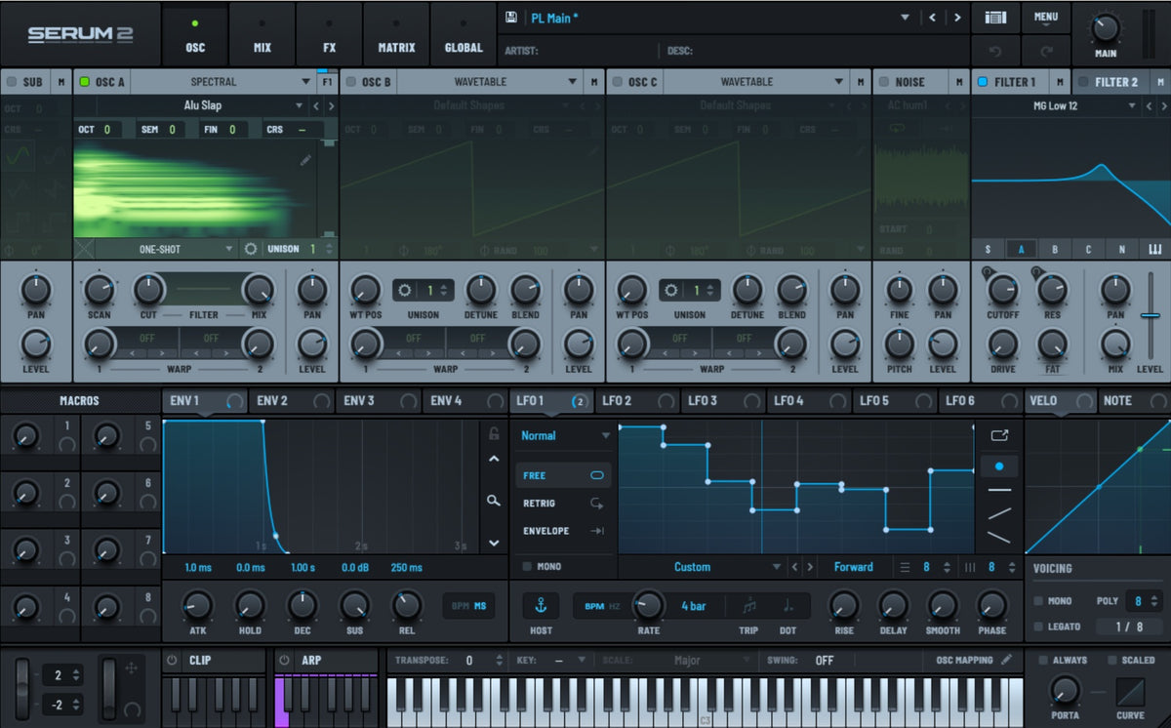Enable the LEGATO voicing checkbox
This screenshot has width=1171, height=728.
(x=1038, y=627)
